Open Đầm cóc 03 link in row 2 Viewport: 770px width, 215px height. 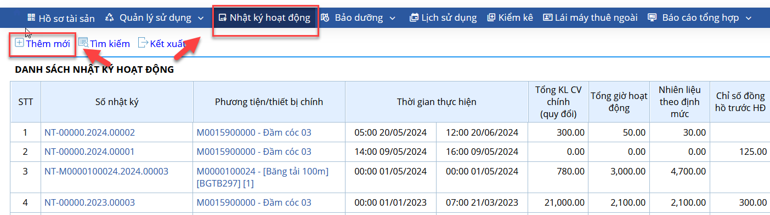click(x=254, y=152)
